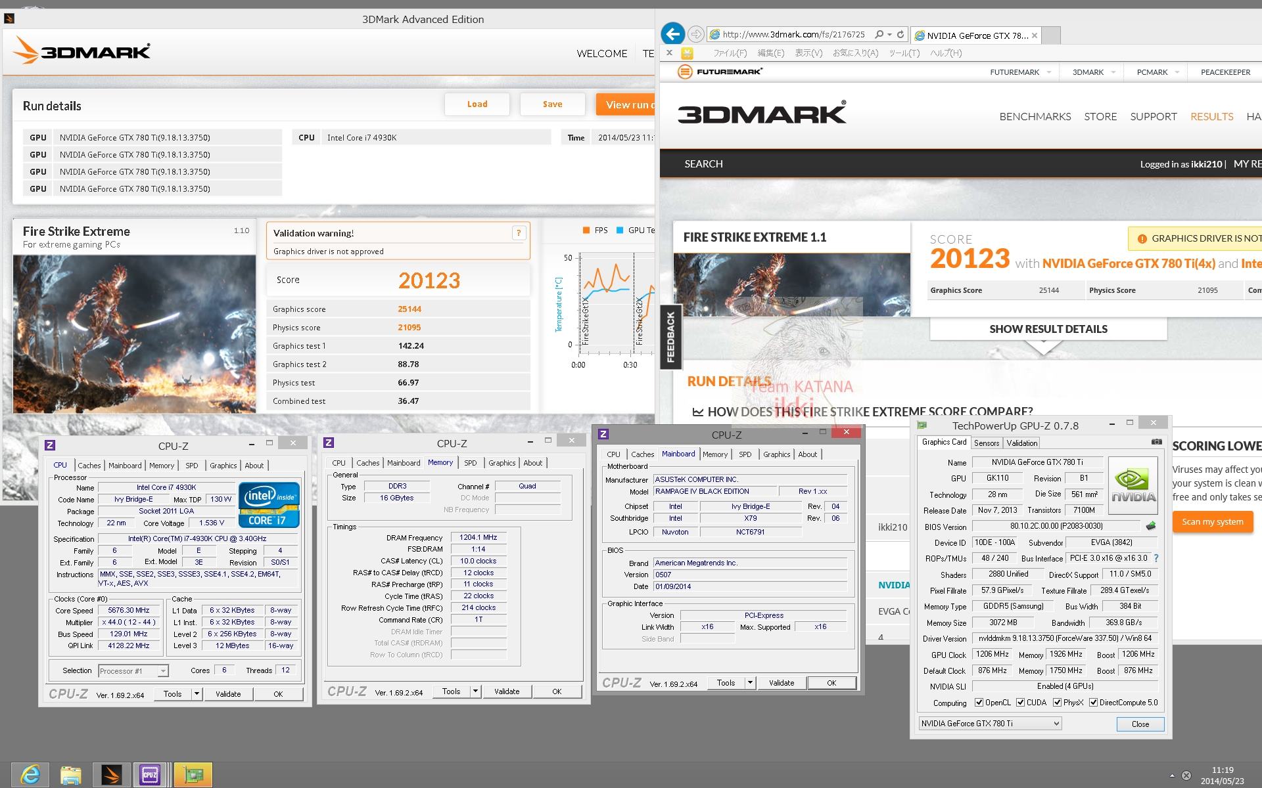Click Internet Explorer back arrow button
This screenshot has width=1262, height=788.
pyautogui.click(x=672, y=33)
